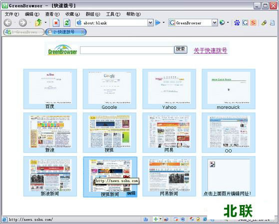Screen dimensions: 279x224
Task: Open the 收藏 menu
Action: (x=72, y=14)
